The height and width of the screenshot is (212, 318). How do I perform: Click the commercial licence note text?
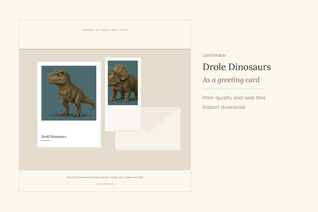coord(105,177)
